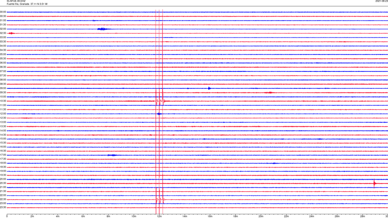Select the 07:30 trace time label
The width and height of the screenshot is (388, 218).
[3, 75]
